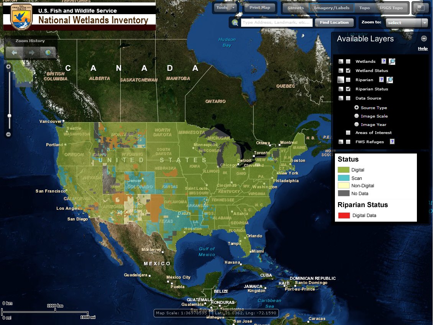Open FWS Refuges help question icon
This screenshot has width=433, height=325.
392,142
